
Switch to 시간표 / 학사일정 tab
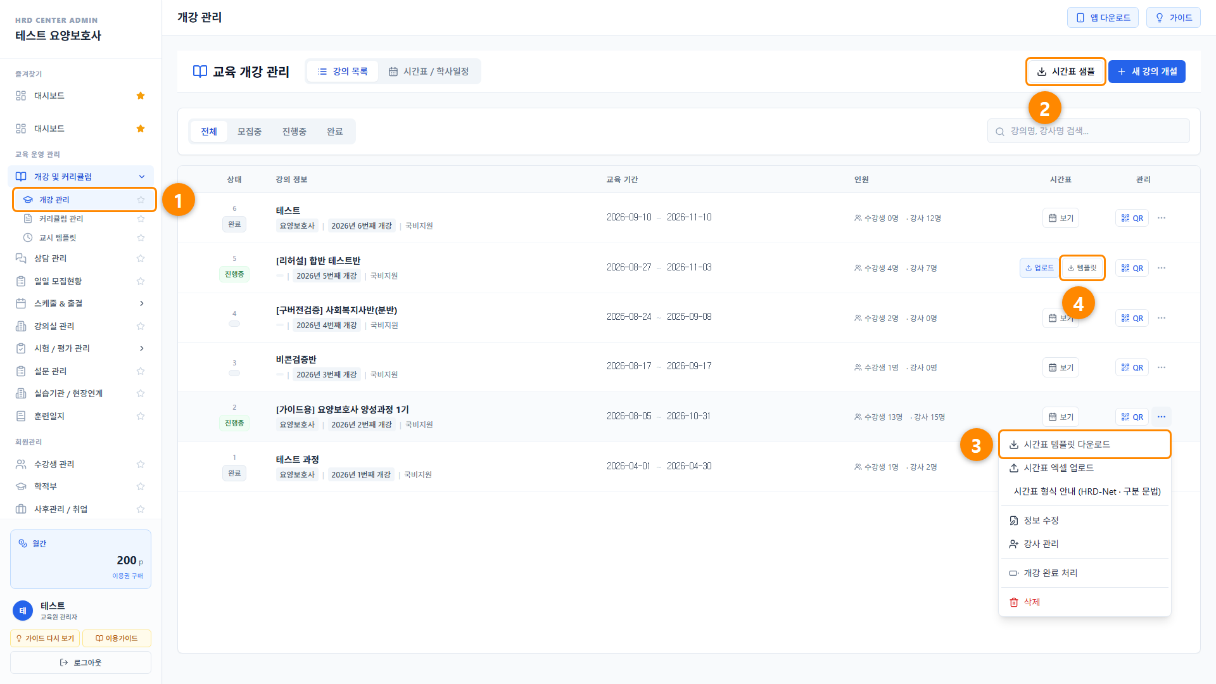point(429,72)
